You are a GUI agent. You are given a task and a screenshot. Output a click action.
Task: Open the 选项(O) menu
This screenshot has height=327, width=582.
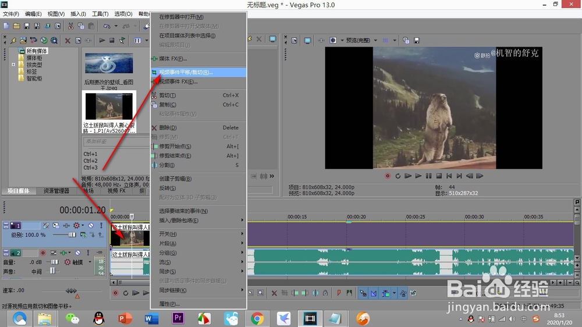point(123,14)
